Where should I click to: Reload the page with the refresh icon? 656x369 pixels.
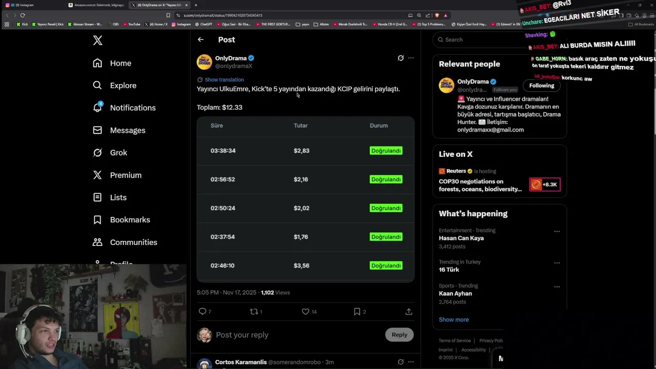(x=23, y=15)
